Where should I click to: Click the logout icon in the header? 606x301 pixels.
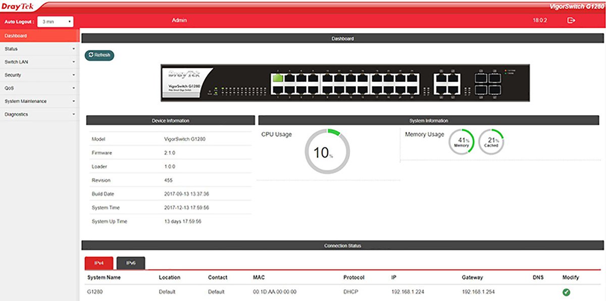[x=571, y=21]
